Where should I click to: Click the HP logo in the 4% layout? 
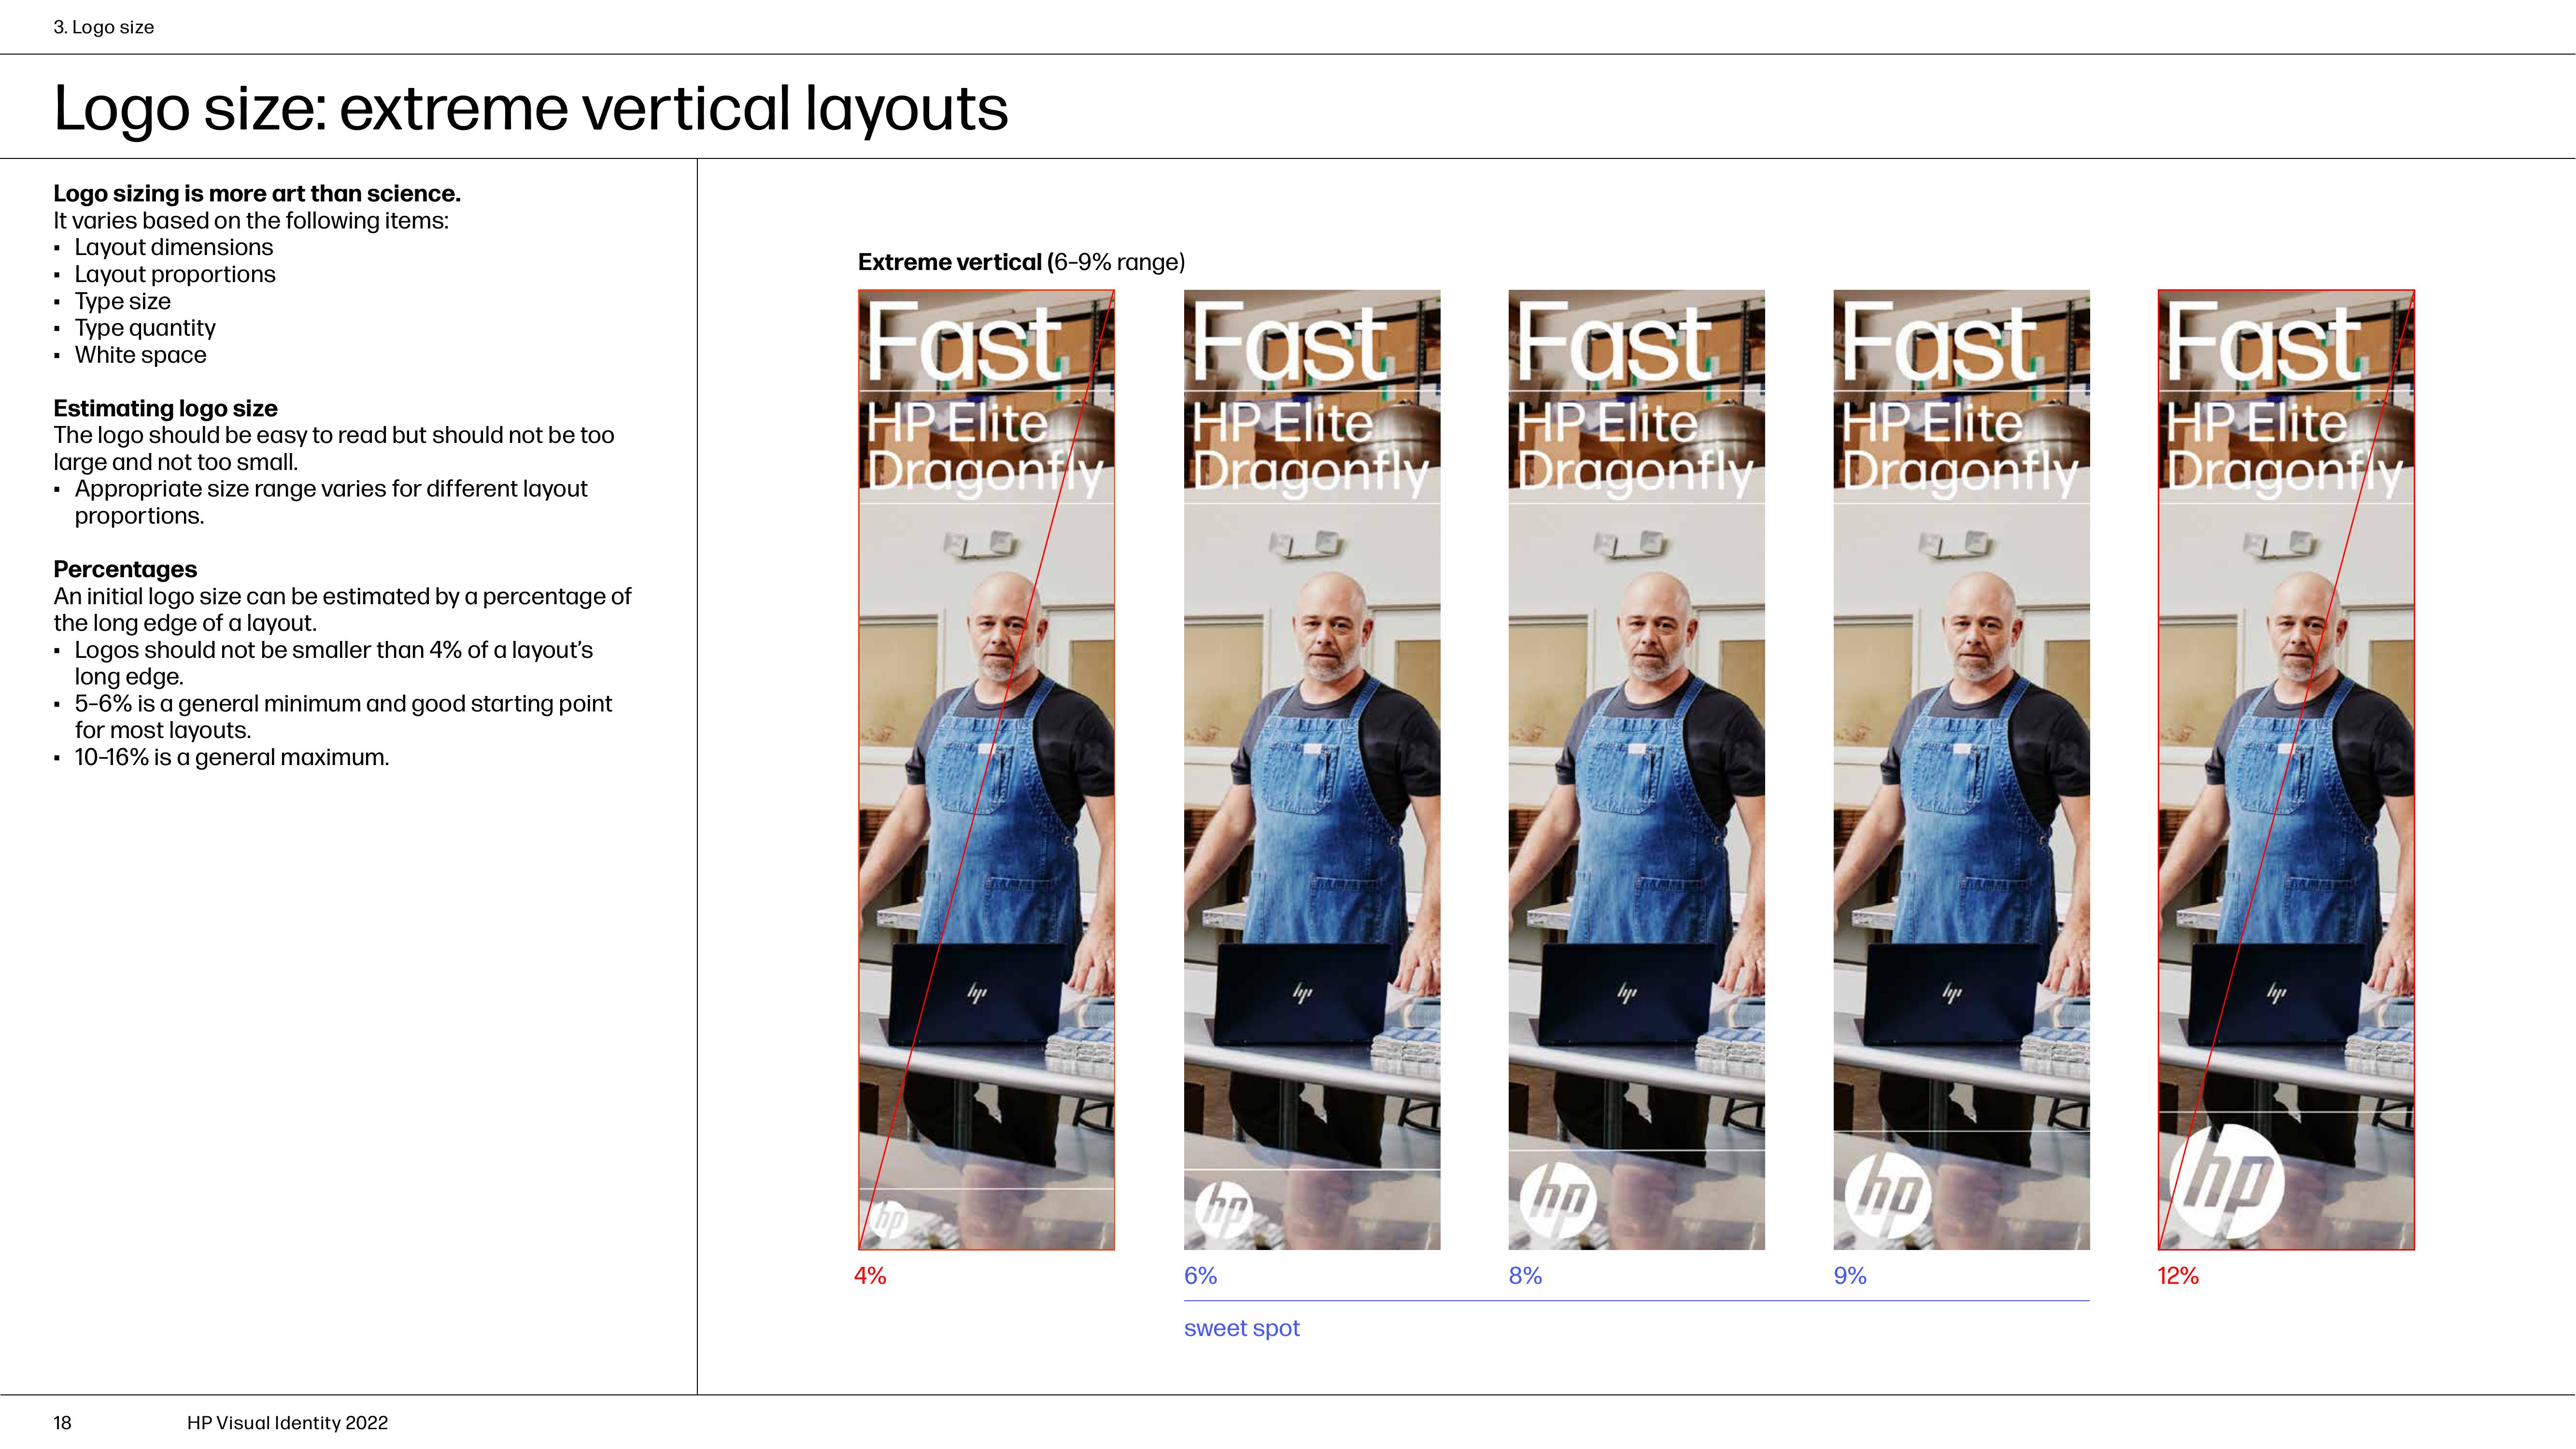[889, 1219]
